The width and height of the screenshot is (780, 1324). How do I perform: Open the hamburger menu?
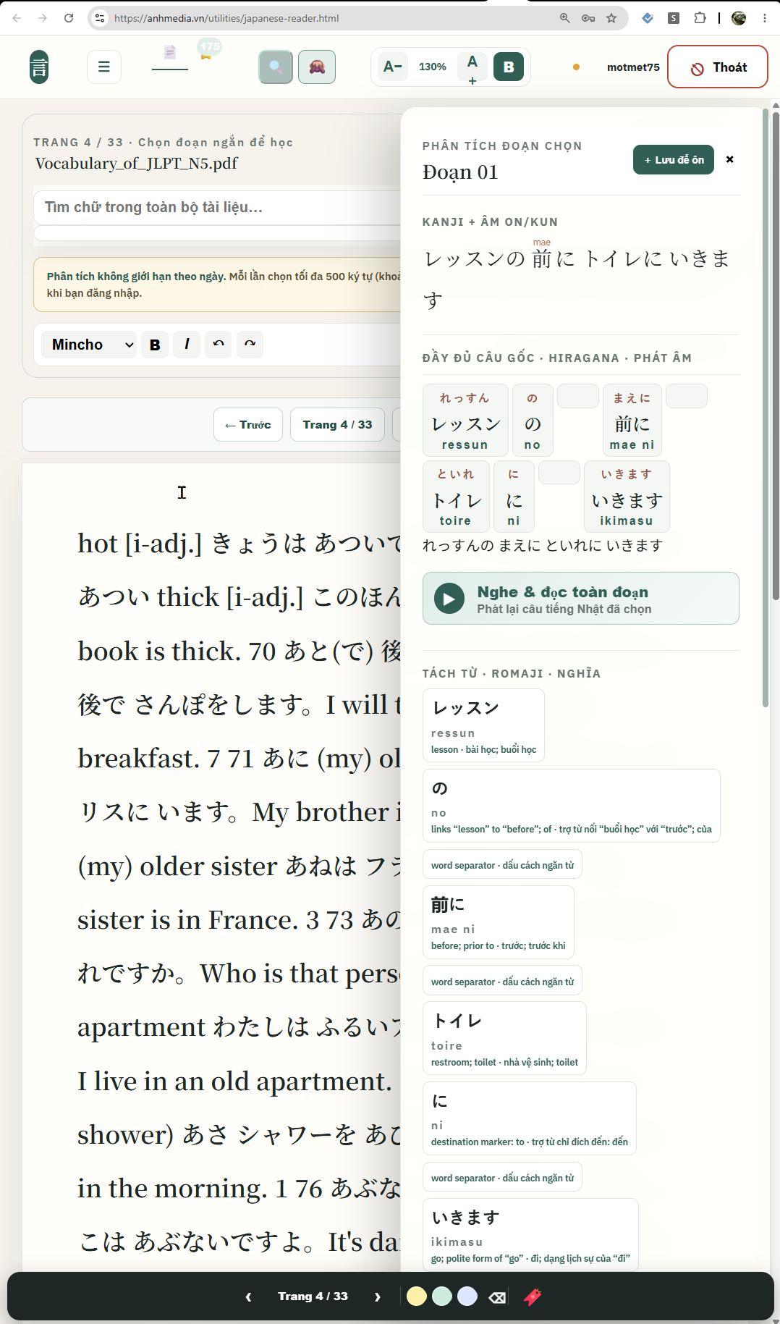[104, 67]
